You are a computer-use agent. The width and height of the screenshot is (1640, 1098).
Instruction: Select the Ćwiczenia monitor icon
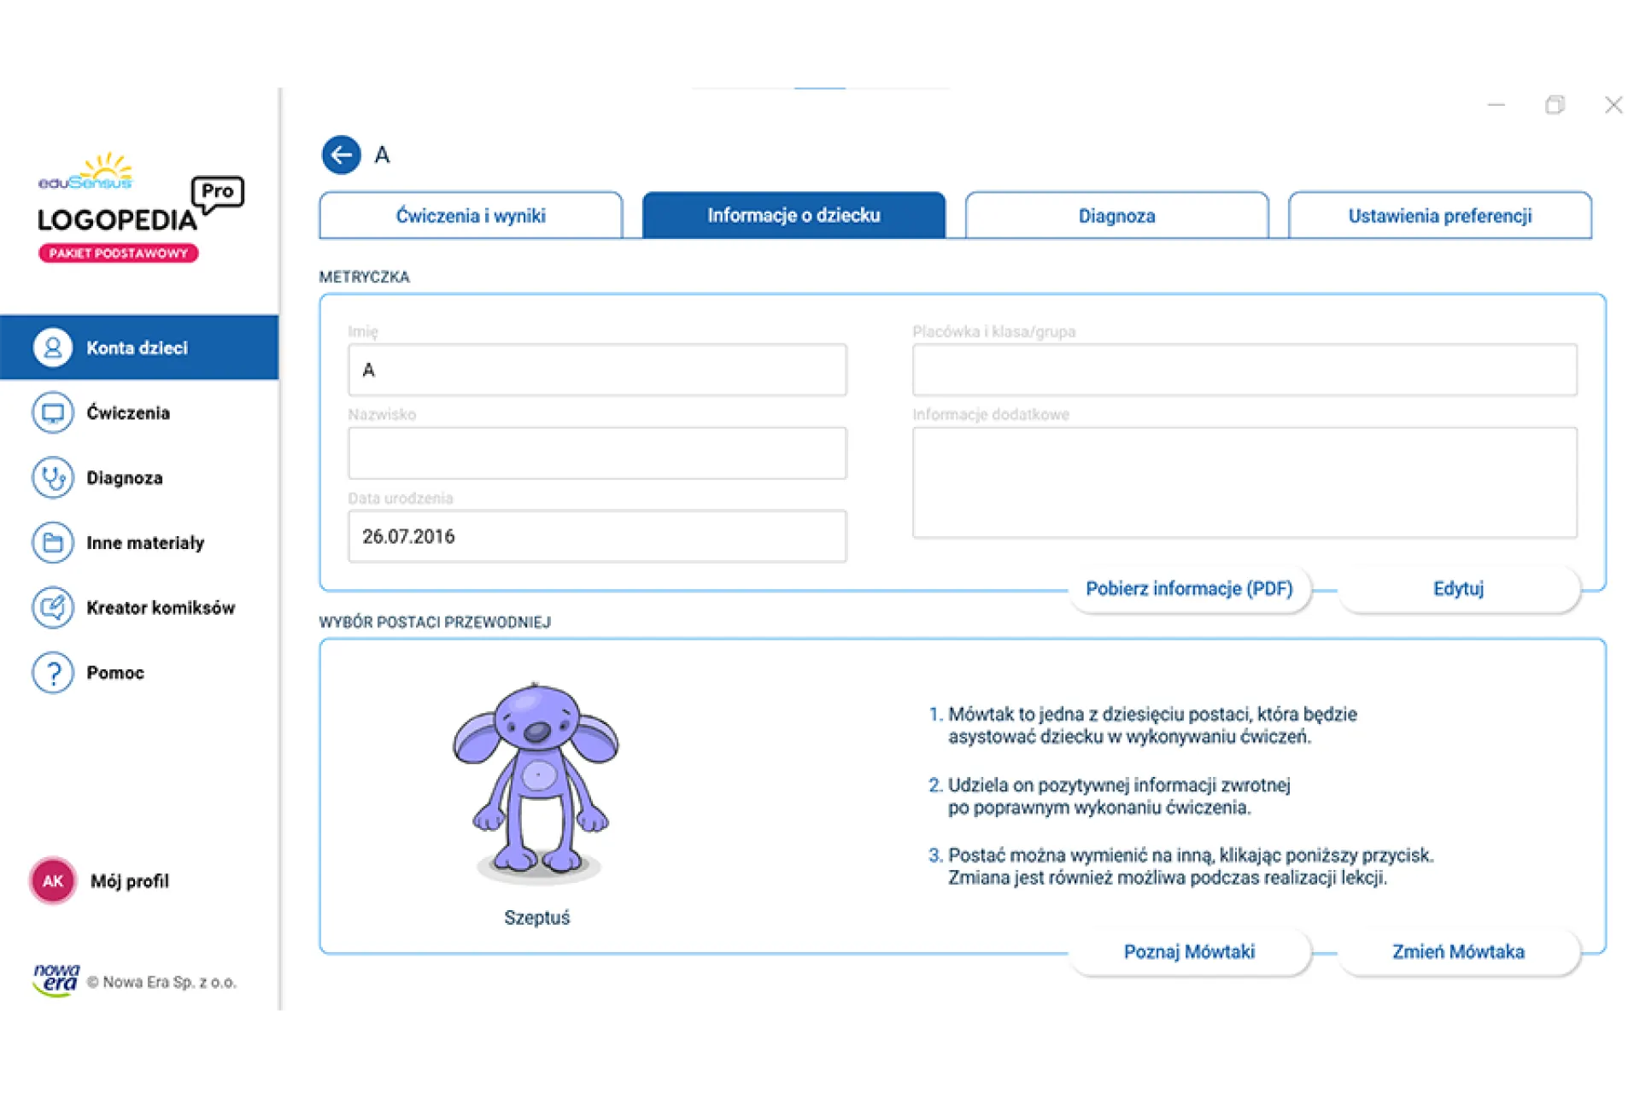coord(53,413)
